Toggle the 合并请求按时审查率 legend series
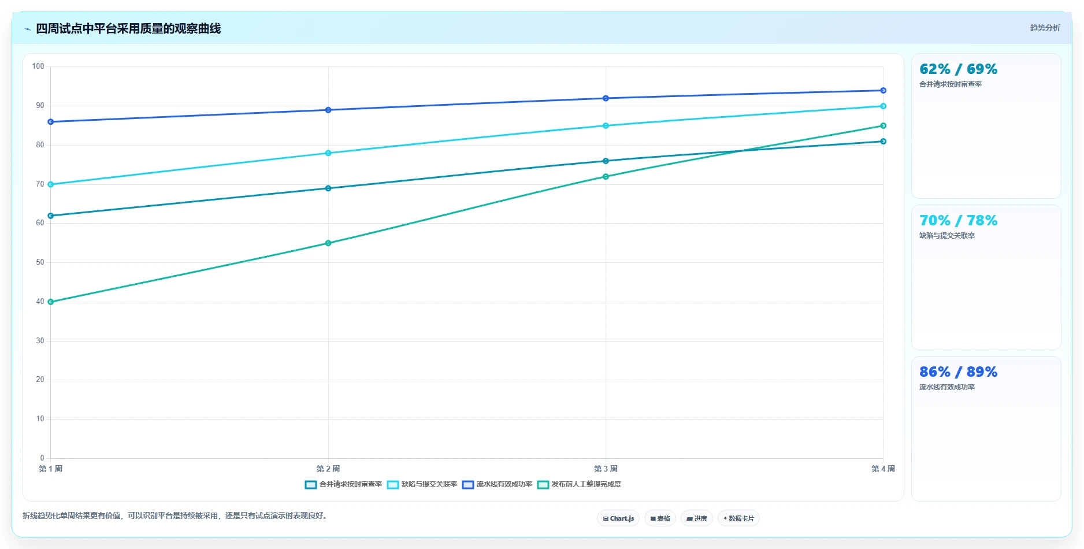1084x549 pixels. [x=343, y=484]
